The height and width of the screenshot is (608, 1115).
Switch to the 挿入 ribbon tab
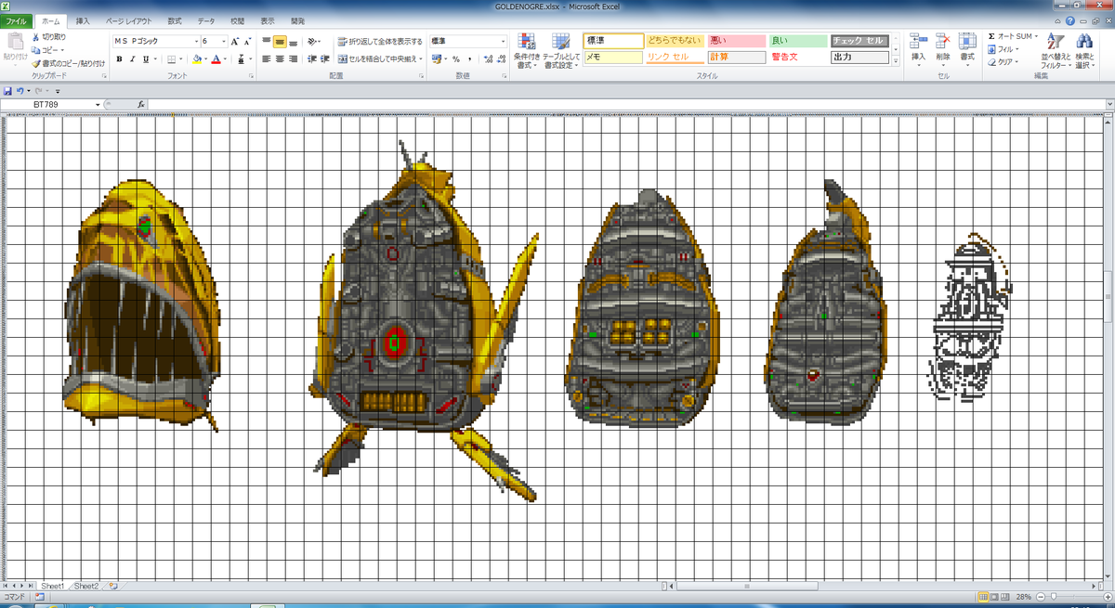point(84,19)
